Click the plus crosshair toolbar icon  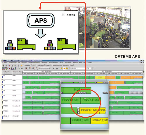(57, 68)
